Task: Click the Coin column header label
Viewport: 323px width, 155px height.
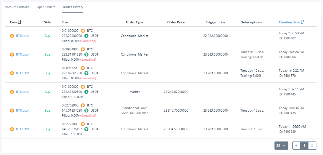Action: pyautogui.click(x=13, y=22)
